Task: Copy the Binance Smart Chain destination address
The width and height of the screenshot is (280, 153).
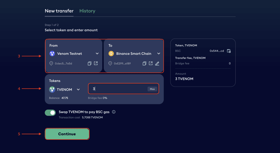Action: tap(144, 63)
